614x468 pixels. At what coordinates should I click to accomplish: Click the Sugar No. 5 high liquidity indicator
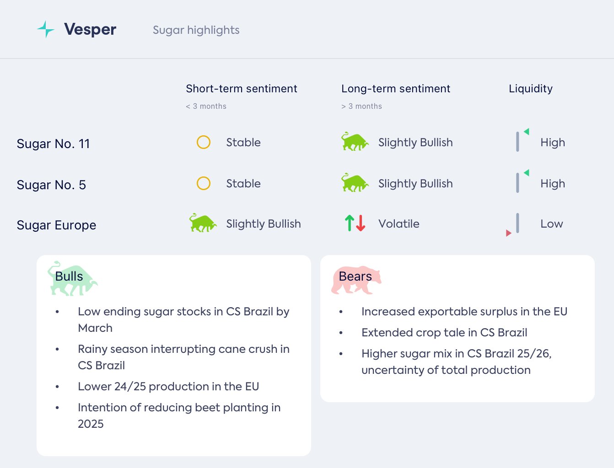click(520, 181)
